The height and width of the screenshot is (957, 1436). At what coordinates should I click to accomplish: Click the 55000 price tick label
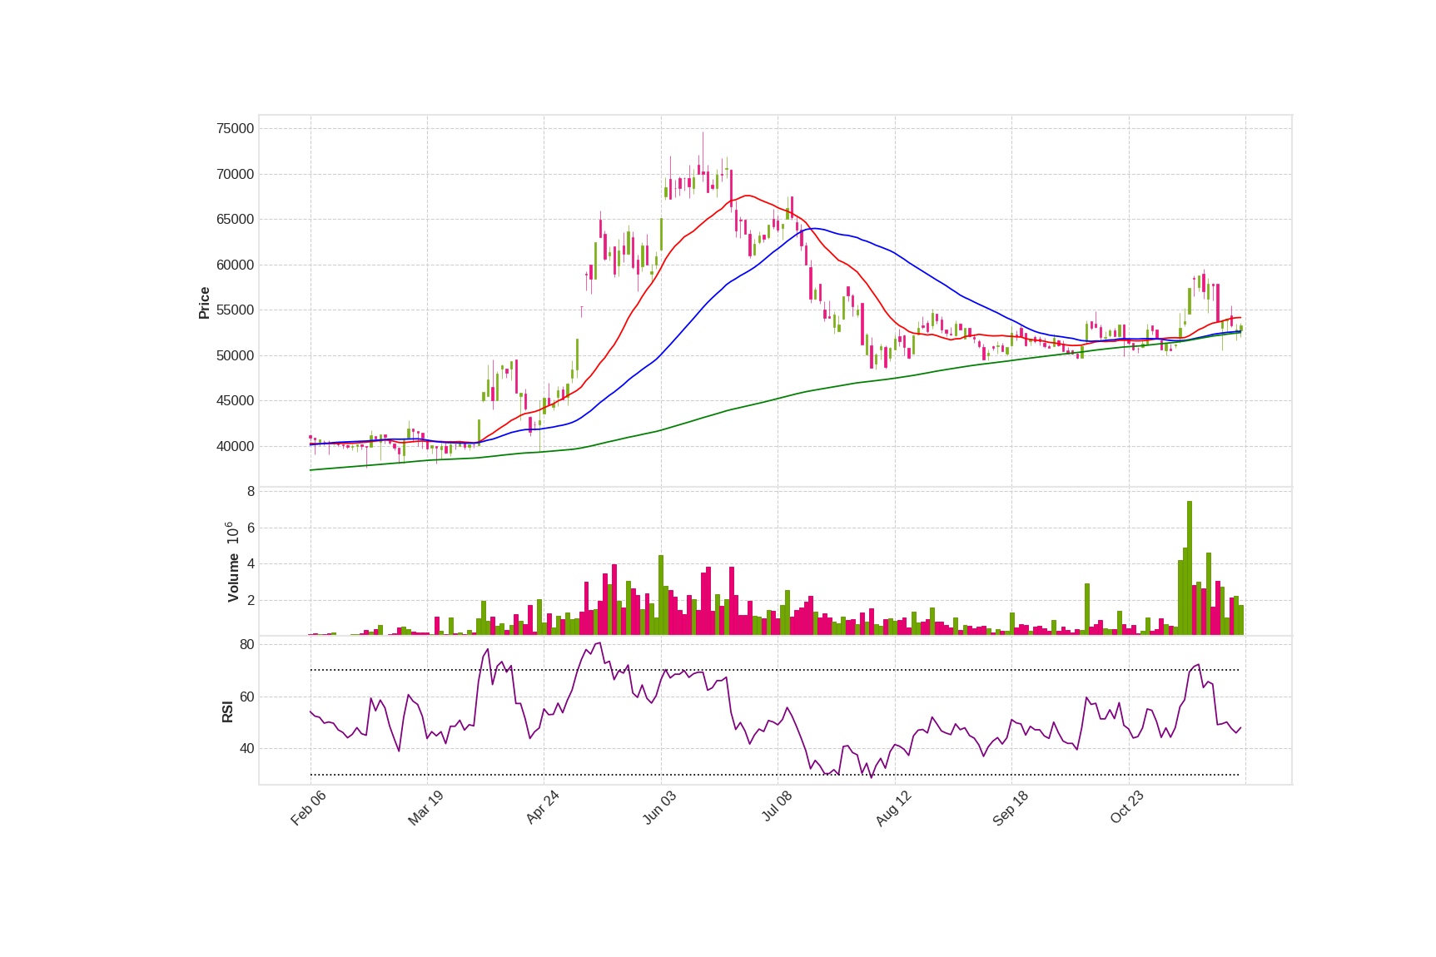(235, 310)
